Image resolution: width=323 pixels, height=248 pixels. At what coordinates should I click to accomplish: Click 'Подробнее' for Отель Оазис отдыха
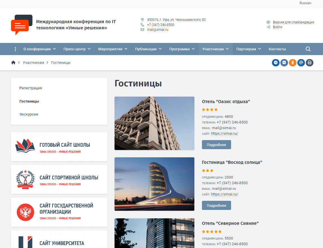point(216,145)
